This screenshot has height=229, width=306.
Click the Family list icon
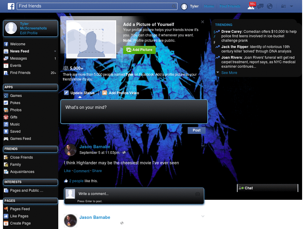(x=6, y=165)
